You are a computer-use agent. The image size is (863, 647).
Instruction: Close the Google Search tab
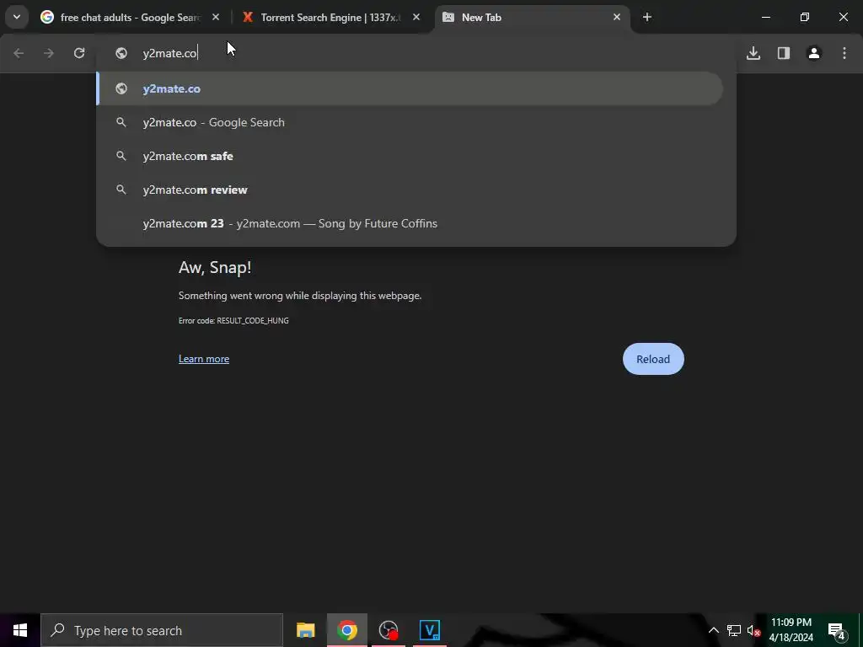216,17
